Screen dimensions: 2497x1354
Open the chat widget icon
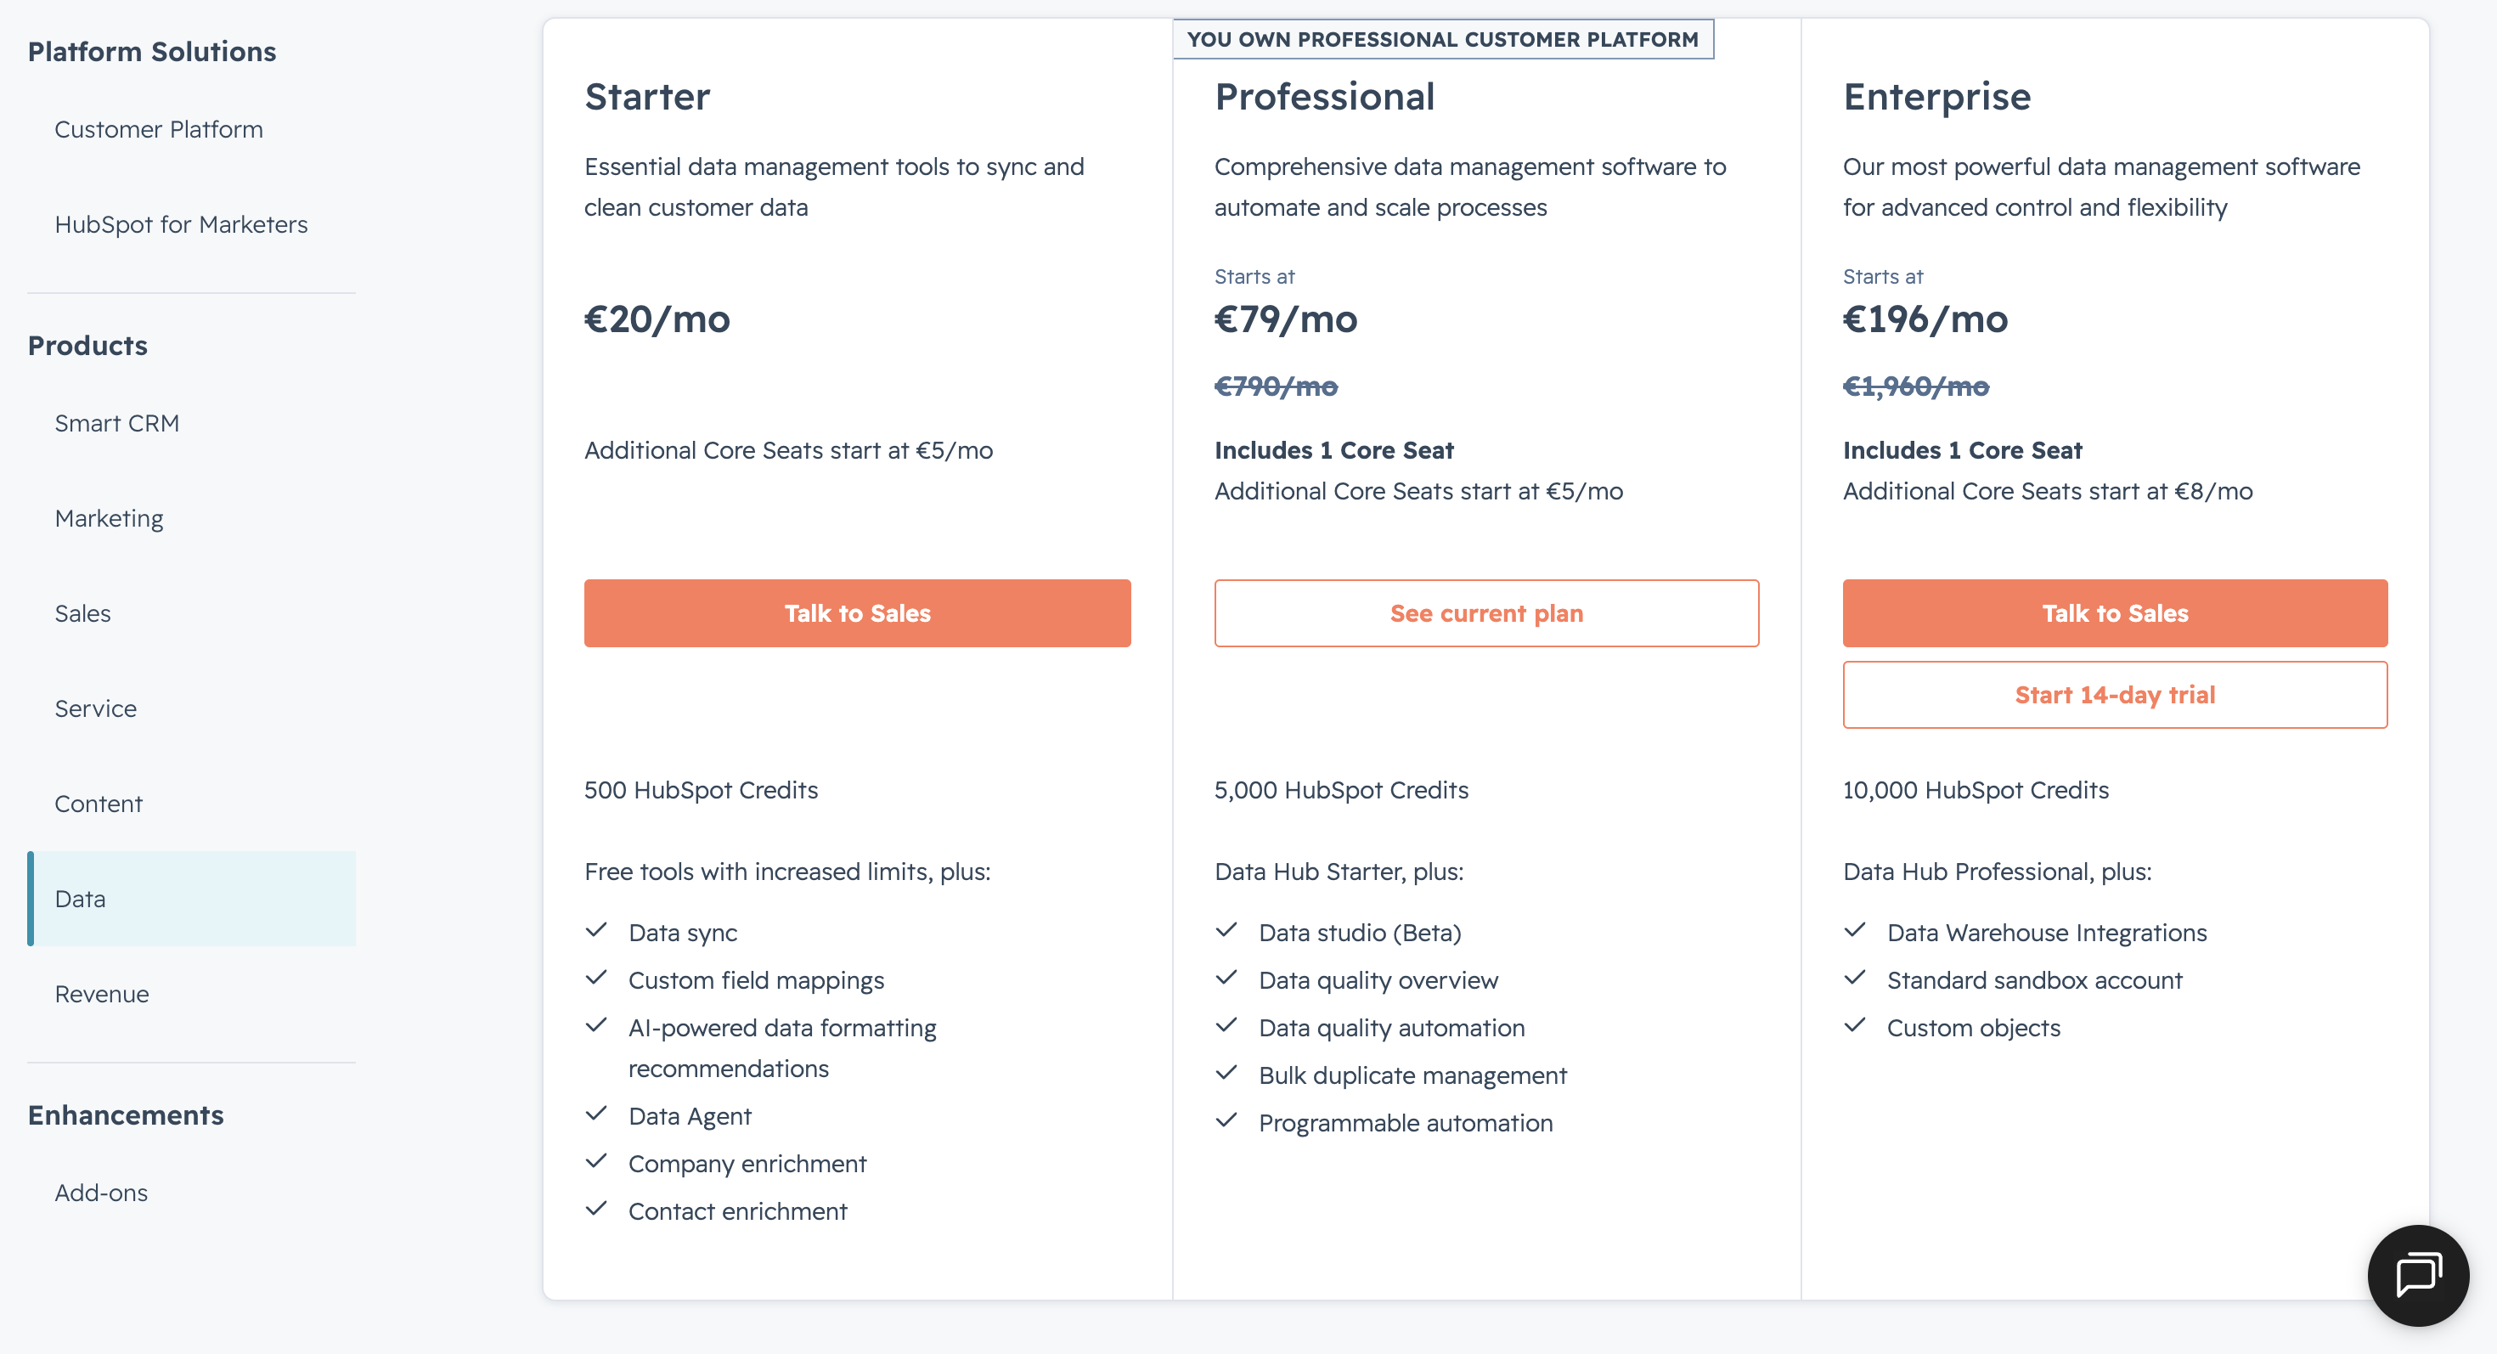pos(2417,1274)
